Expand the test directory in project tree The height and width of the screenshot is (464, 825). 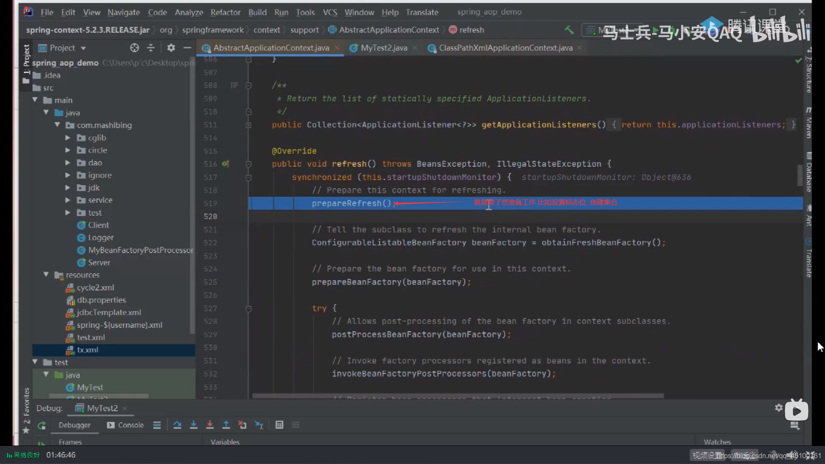(x=36, y=362)
